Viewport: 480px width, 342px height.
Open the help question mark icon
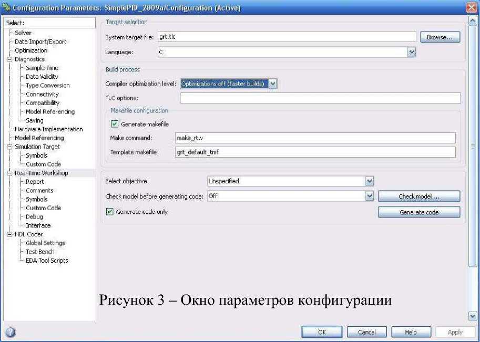[x=11, y=332]
